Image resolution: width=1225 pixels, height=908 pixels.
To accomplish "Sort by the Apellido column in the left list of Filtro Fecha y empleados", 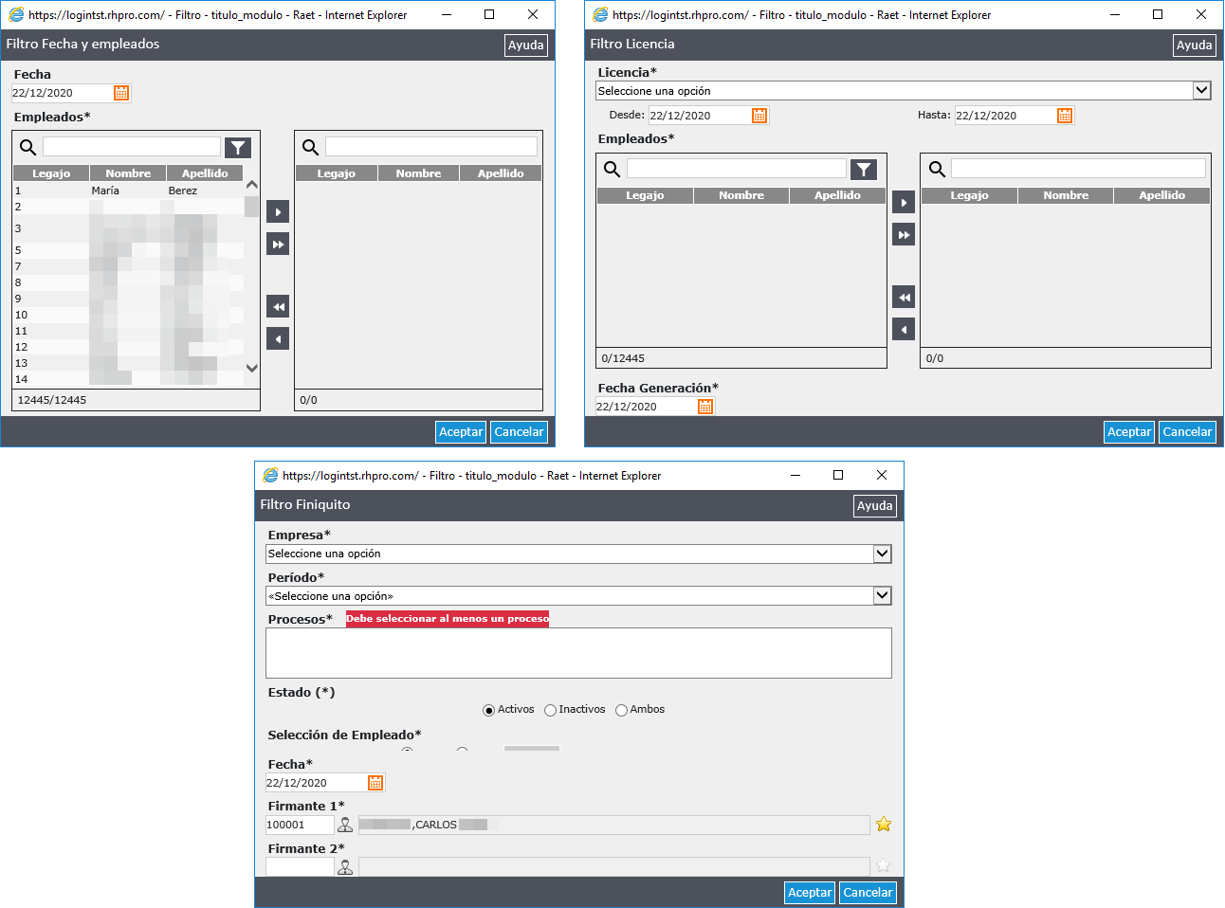I will [205, 173].
